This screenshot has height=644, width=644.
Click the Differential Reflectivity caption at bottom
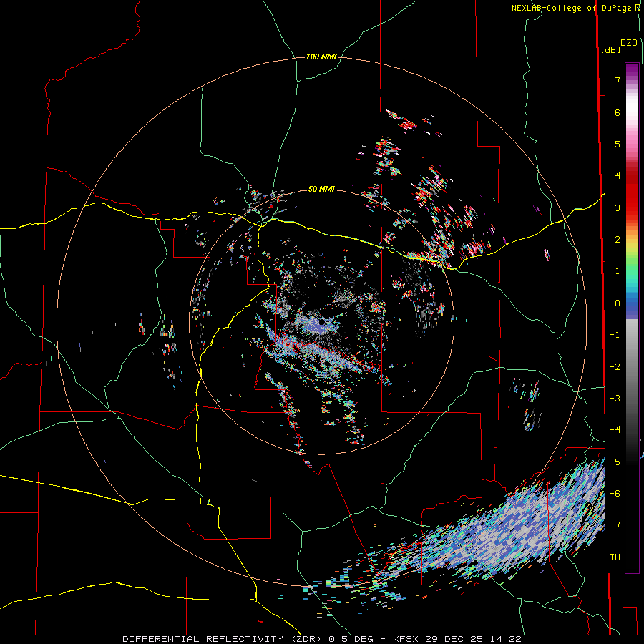tap(321, 639)
